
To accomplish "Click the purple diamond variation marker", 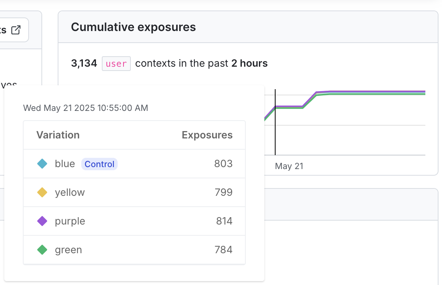I will pyautogui.click(x=42, y=221).
